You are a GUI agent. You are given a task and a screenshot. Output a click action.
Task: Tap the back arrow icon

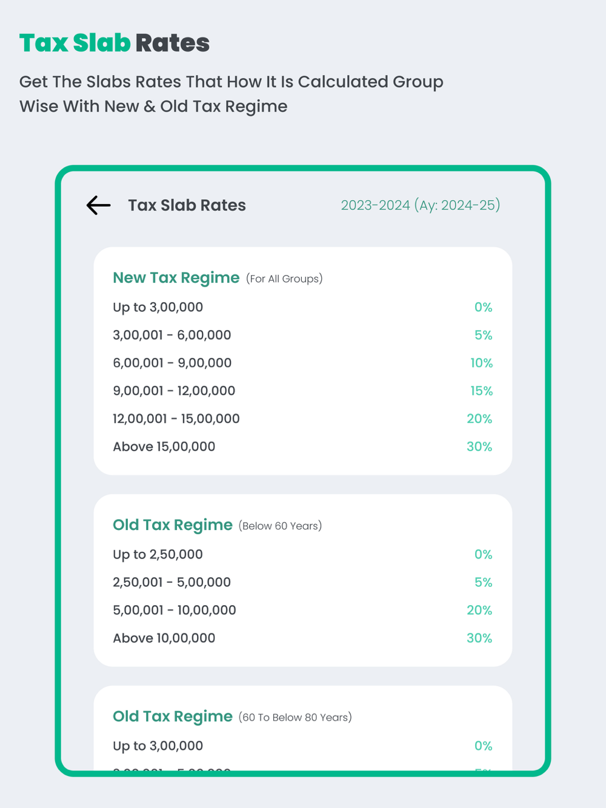(98, 205)
